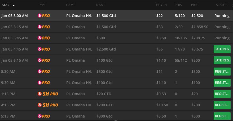Click LATE REG. button for 6:15 AM $100 Gtd
Viewport: 233px width, 121px height.
tap(222, 60)
